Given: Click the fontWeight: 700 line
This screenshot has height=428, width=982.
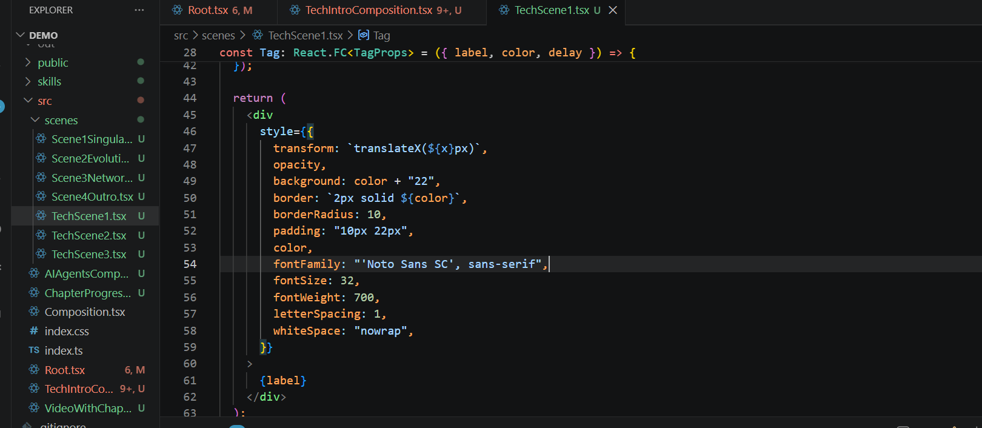Looking at the screenshot, I should pos(326,297).
